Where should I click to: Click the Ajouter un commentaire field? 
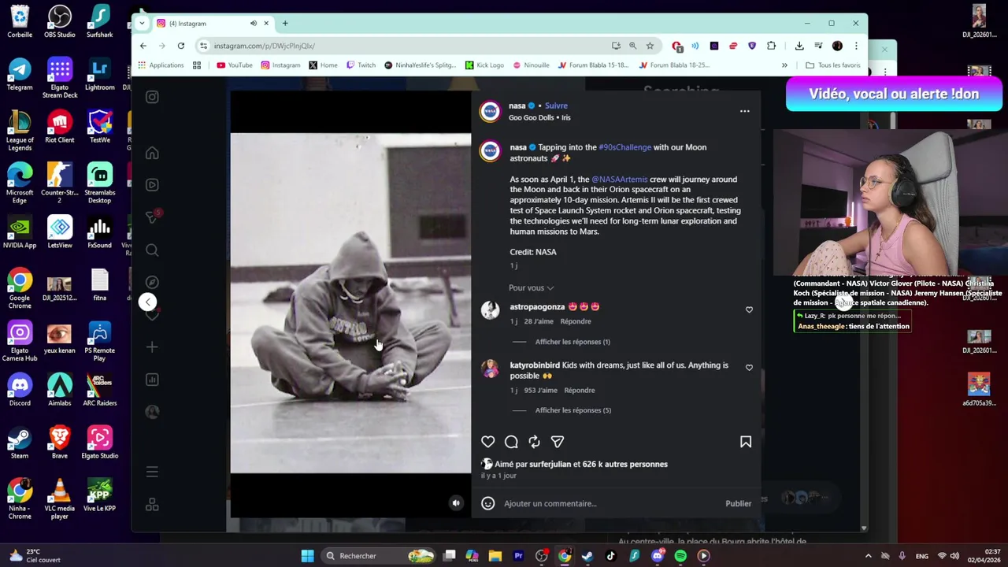pos(610,503)
